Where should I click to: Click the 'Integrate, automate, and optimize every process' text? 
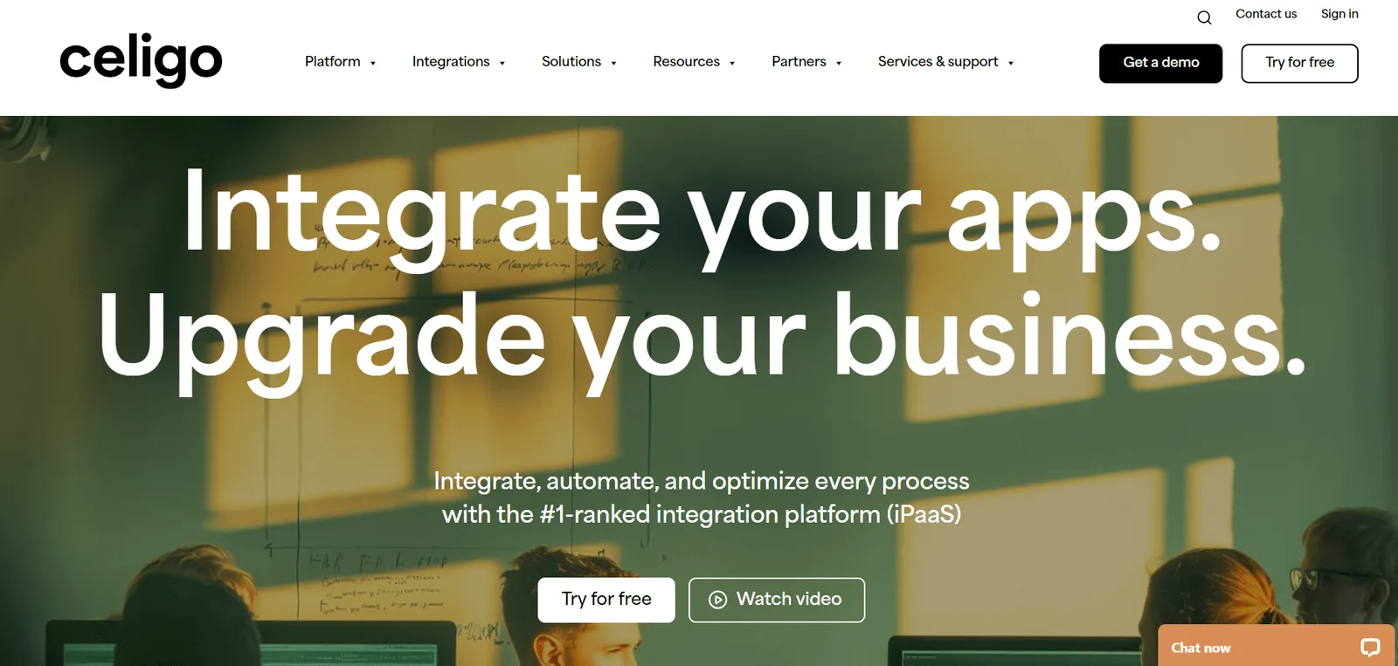pyautogui.click(x=702, y=481)
